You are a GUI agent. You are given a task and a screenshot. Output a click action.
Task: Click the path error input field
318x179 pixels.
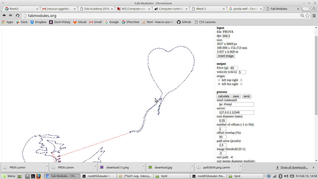pos(223,145)
